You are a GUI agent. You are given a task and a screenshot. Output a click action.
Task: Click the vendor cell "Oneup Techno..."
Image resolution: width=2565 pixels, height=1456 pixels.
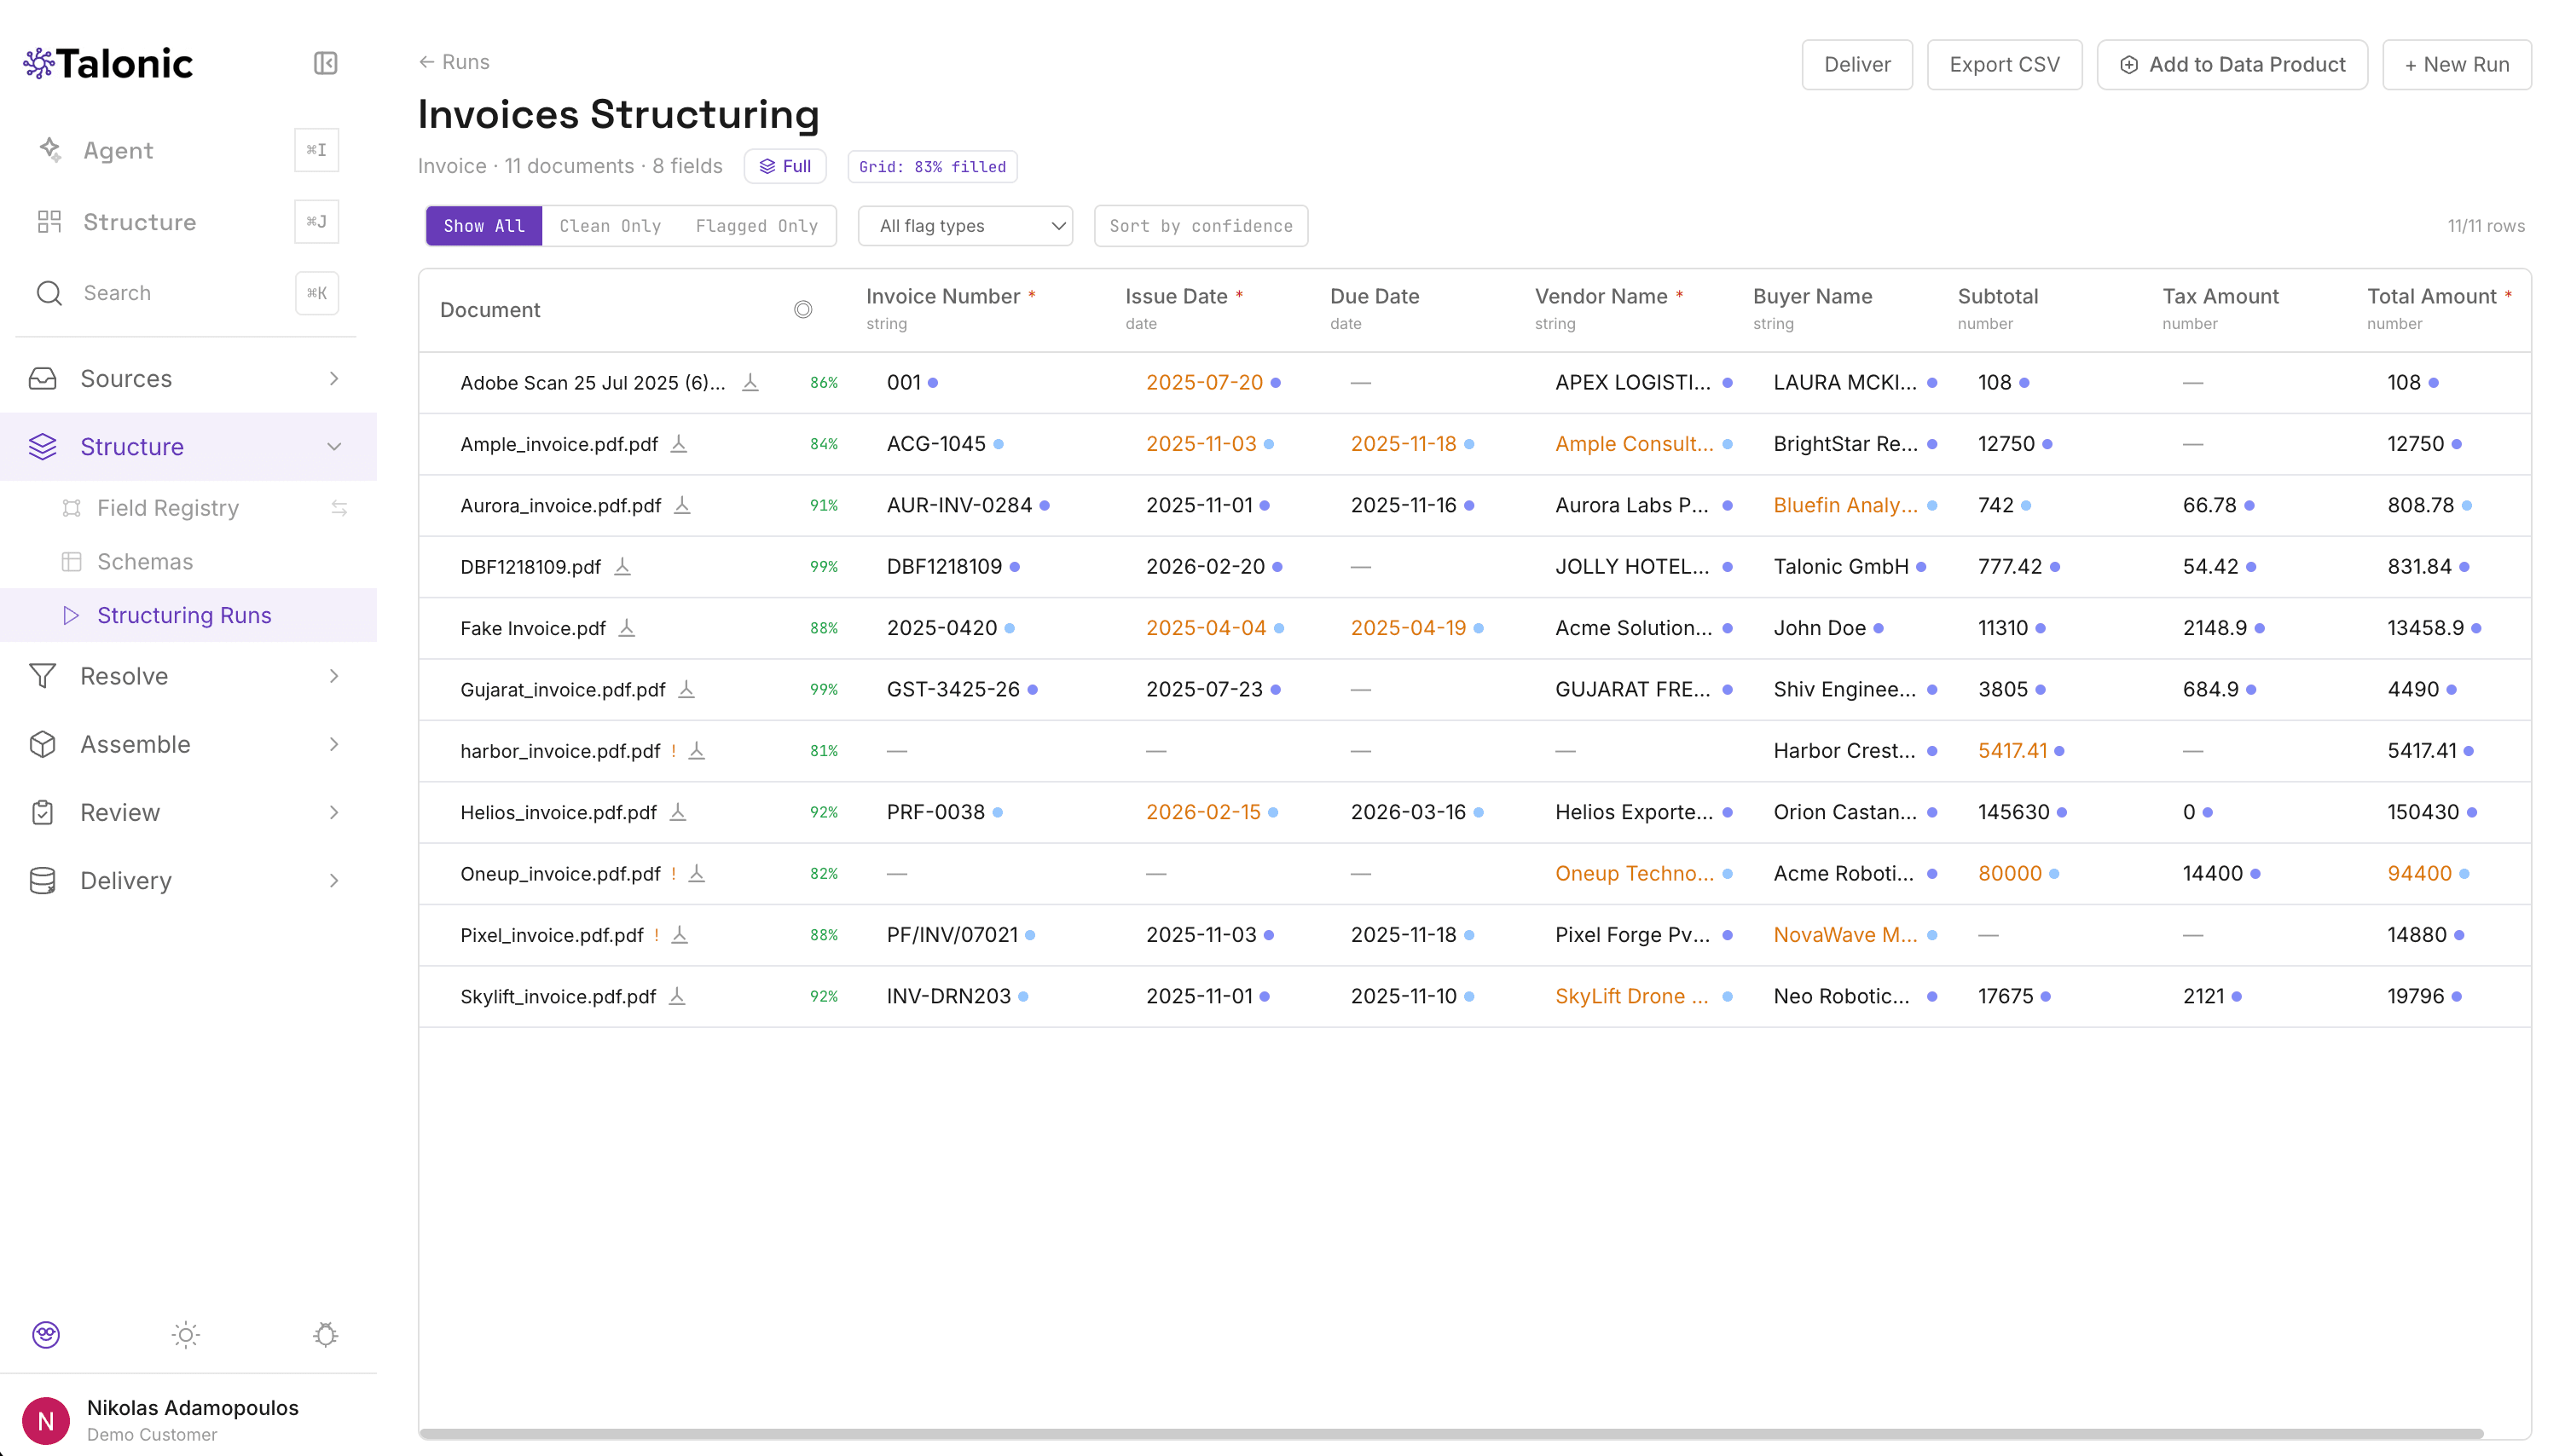tap(1634, 873)
